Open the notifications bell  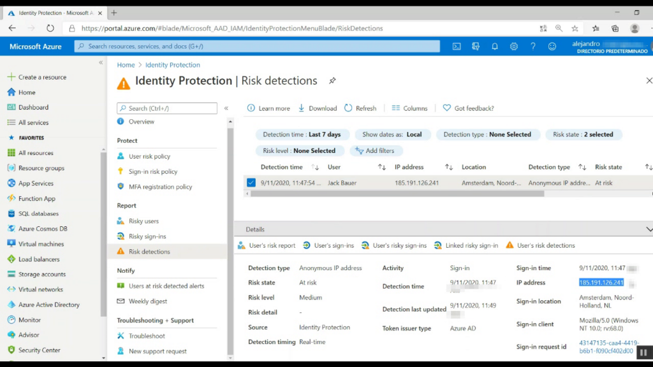click(x=495, y=46)
